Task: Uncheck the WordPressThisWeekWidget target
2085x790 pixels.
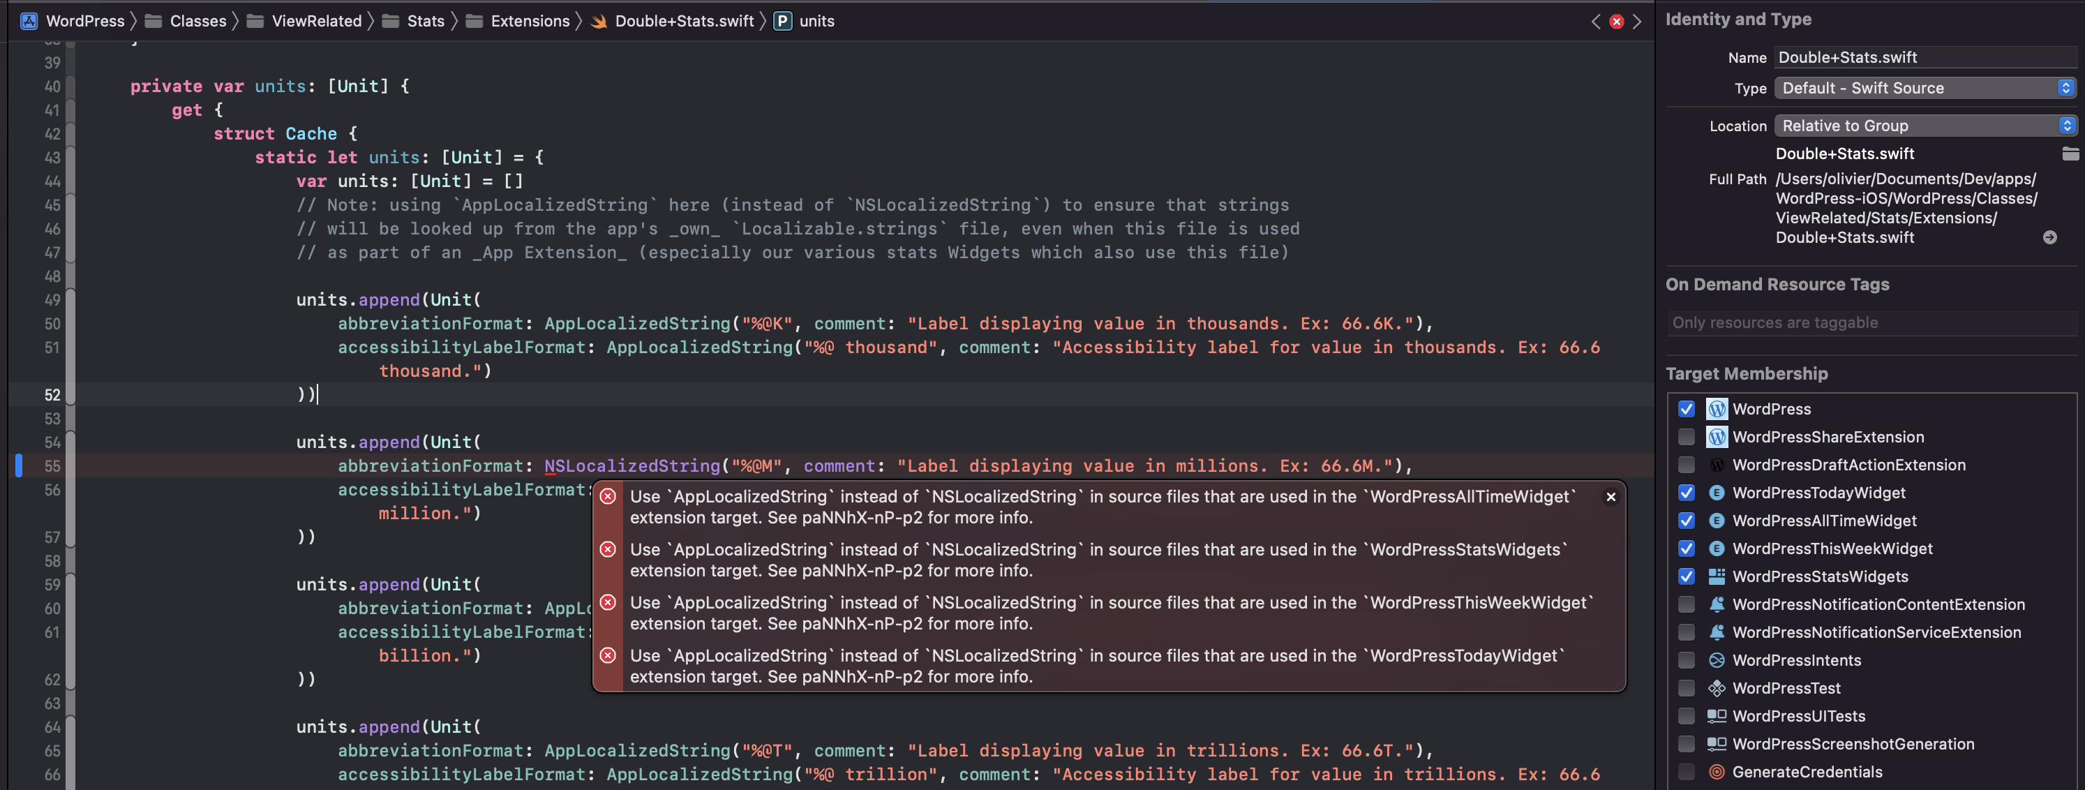Action: [x=1686, y=549]
